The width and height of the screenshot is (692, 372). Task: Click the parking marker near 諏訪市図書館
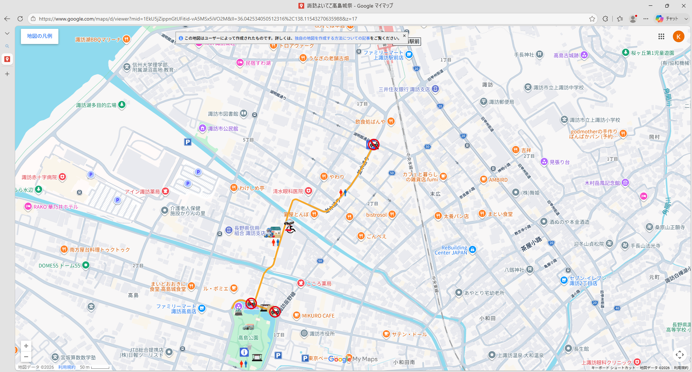point(188,142)
